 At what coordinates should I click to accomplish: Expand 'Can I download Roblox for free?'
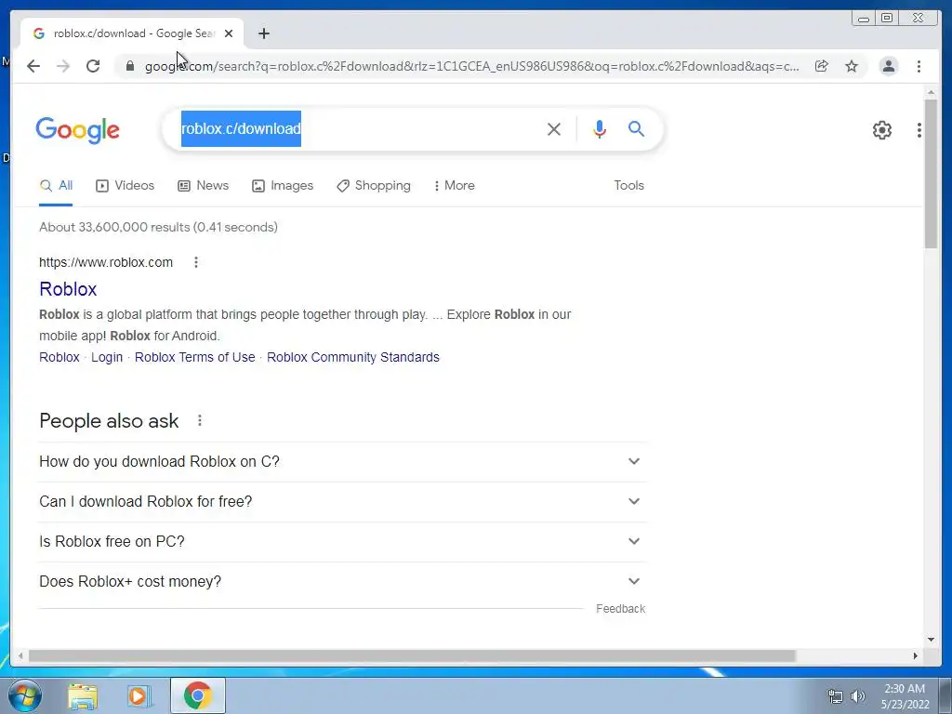(342, 501)
